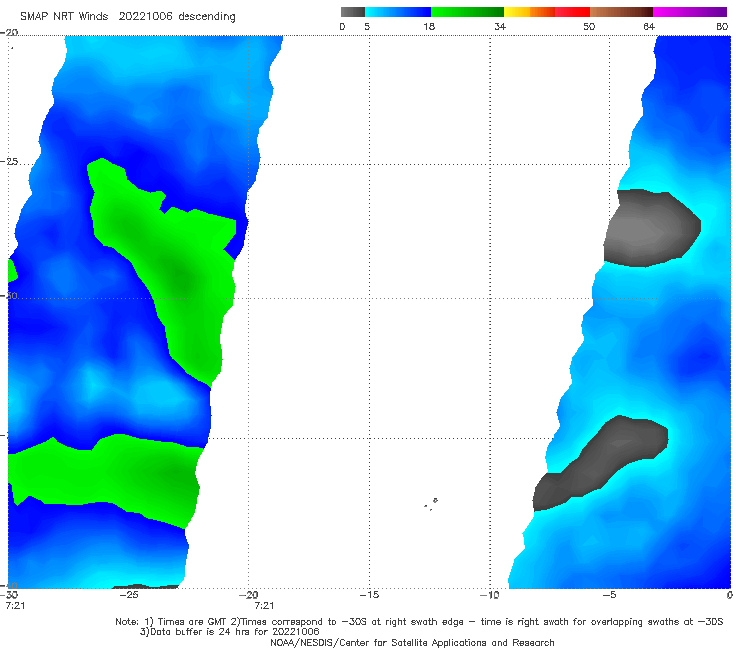Click 'NOAA/NESDIS/Center for Satellite Applications and Research'
Viewport: 738px width, 649px height.
tap(412, 642)
